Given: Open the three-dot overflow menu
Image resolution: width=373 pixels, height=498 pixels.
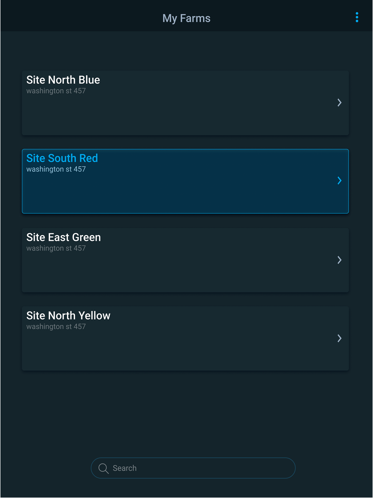Looking at the screenshot, I should tap(357, 18).
